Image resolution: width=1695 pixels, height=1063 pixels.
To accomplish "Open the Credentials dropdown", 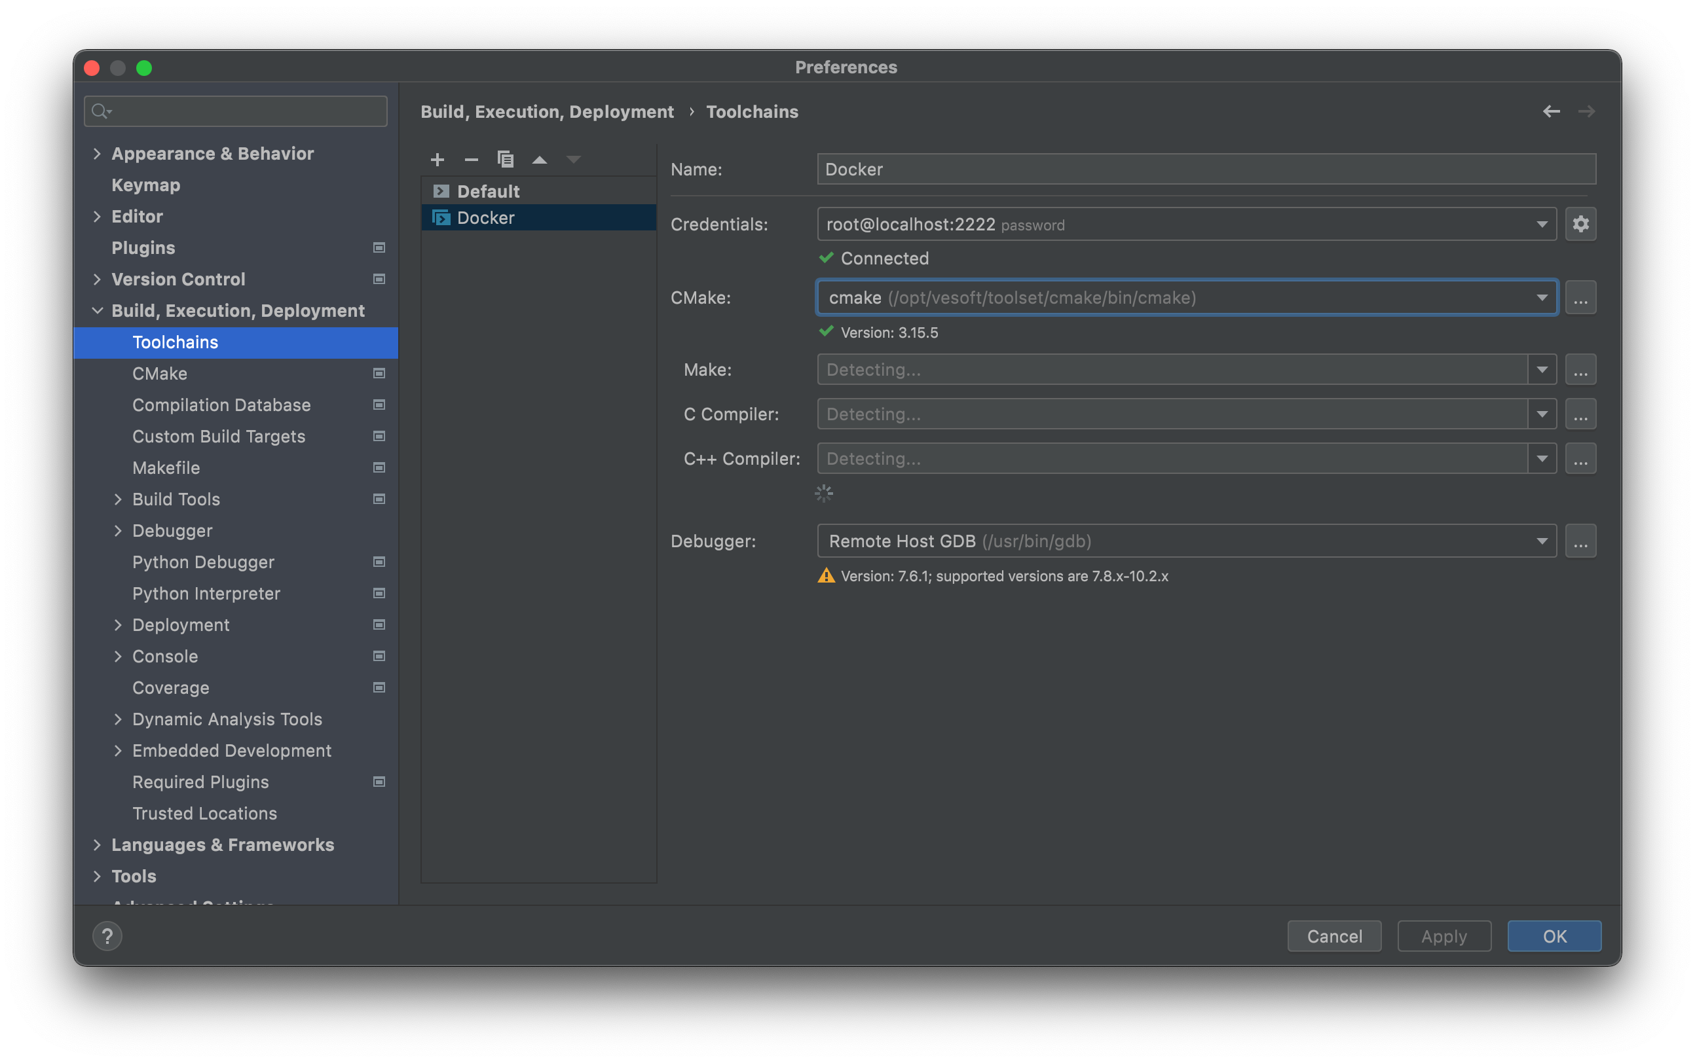I will (x=1541, y=225).
